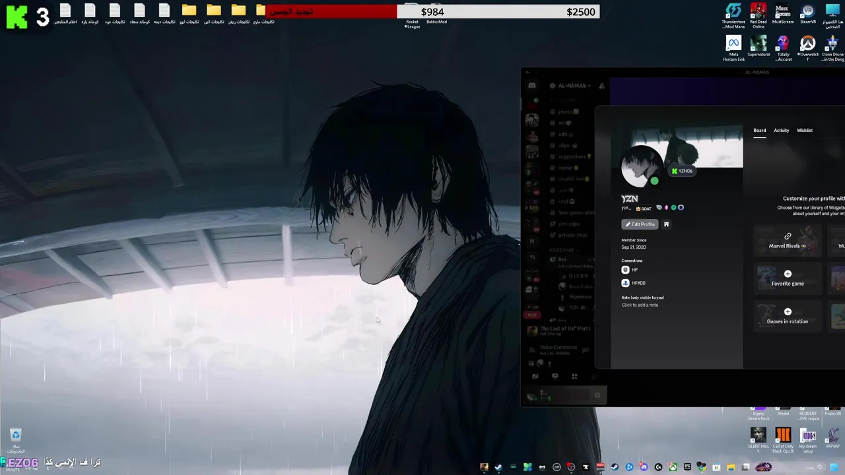Add a Games in rotation widget

pos(788,316)
